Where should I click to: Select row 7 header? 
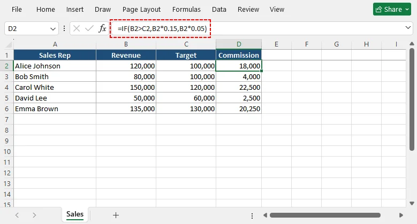coord(6,119)
